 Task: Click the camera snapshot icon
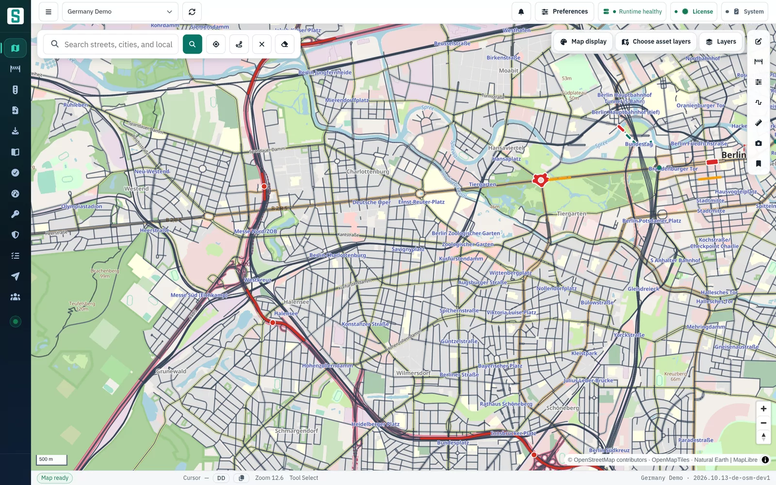[x=759, y=143]
